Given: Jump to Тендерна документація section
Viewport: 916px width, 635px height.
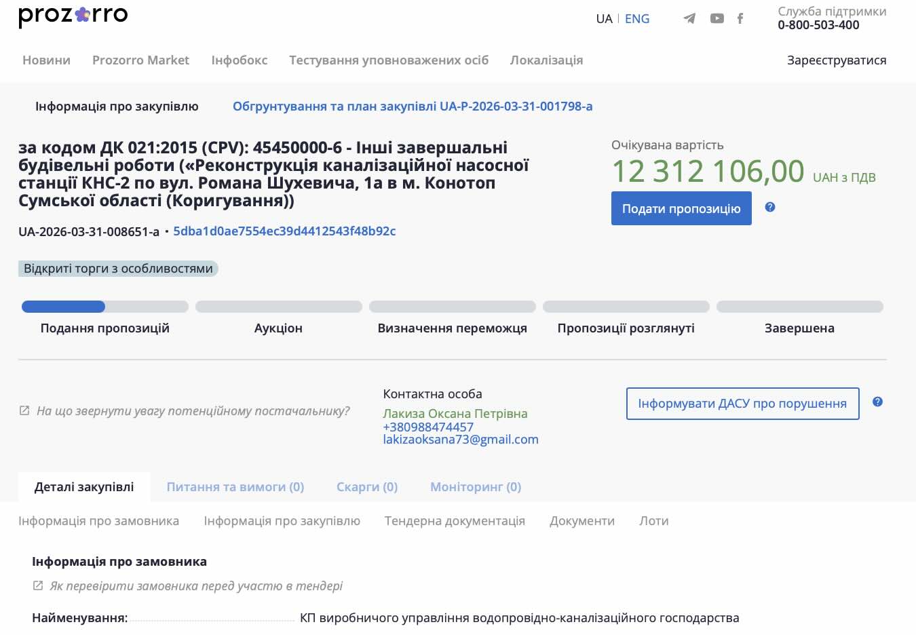Looking at the screenshot, I should (455, 520).
